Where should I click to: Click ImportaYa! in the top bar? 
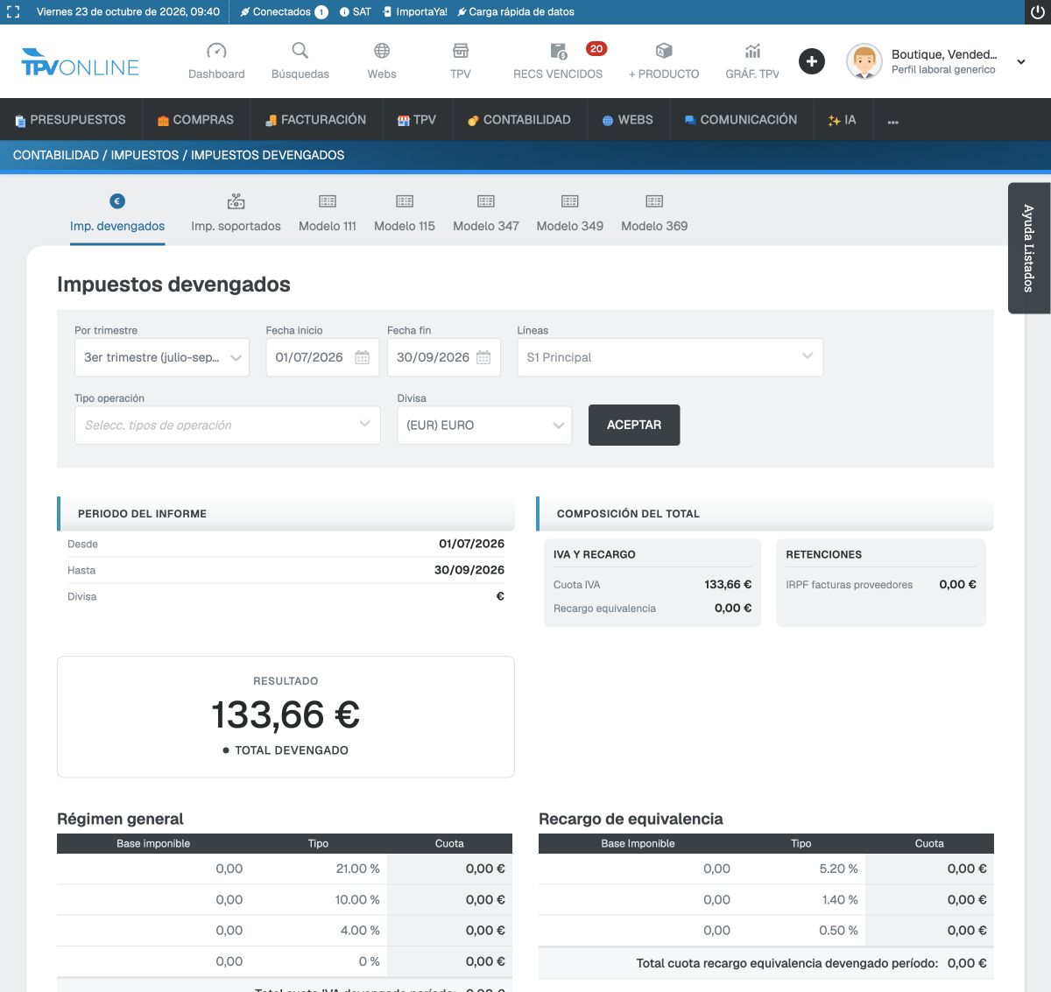(x=415, y=12)
